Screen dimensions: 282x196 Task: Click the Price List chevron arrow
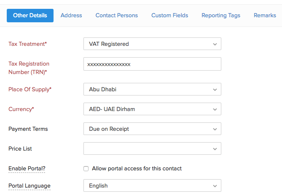215,148
